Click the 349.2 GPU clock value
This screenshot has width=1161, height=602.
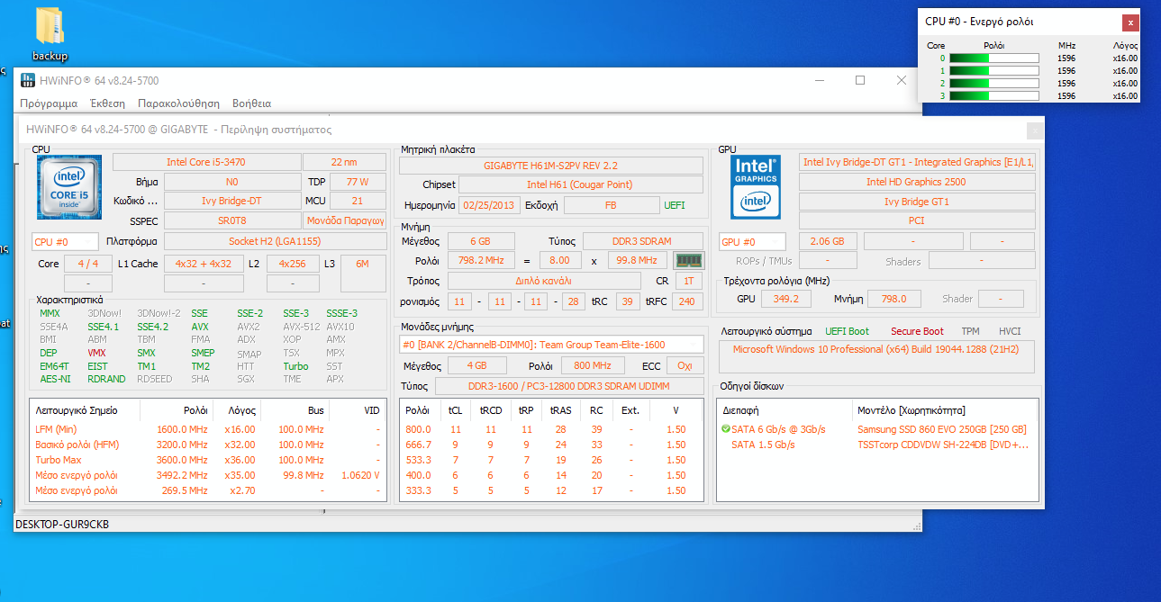coord(786,299)
